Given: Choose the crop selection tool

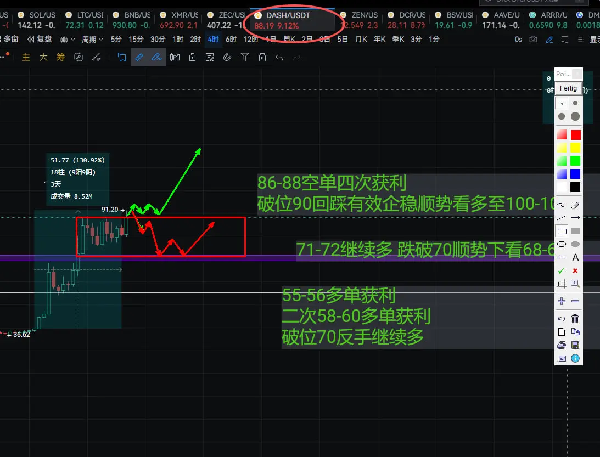Looking at the screenshot, I should pos(562,284).
